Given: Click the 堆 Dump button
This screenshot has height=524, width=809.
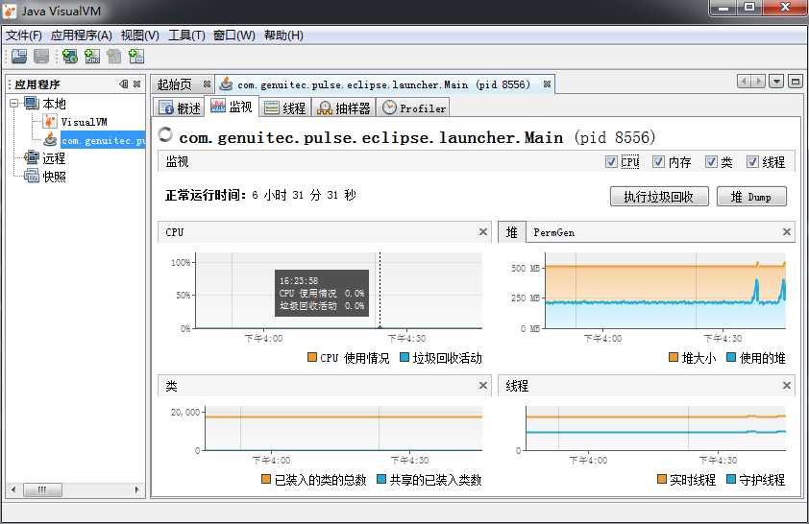Looking at the screenshot, I should (x=751, y=197).
